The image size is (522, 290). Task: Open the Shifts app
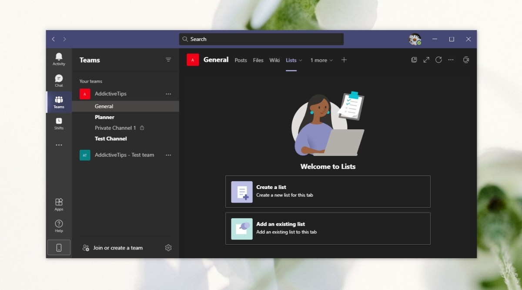(x=59, y=124)
